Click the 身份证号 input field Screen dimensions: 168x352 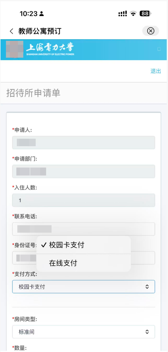pyautogui.click(x=142, y=258)
